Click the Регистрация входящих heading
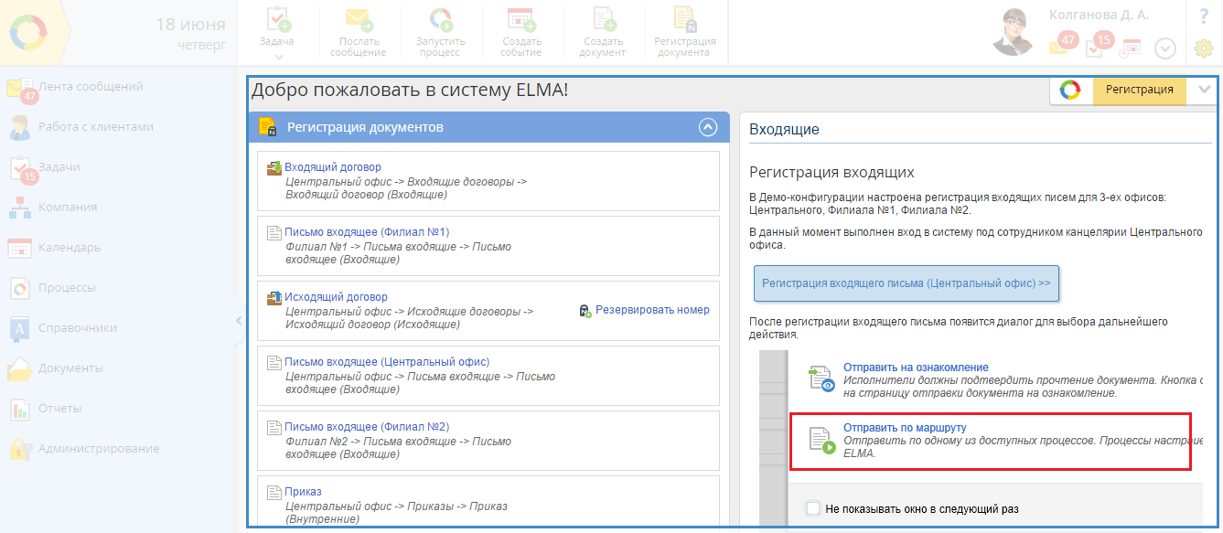 click(831, 172)
